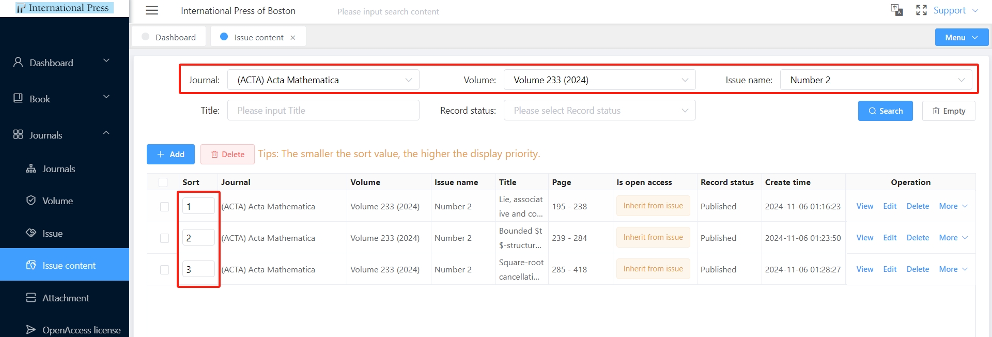
Task: Toggle the hamburger sidebar collapse icon
Action: [x=152, y=10]
